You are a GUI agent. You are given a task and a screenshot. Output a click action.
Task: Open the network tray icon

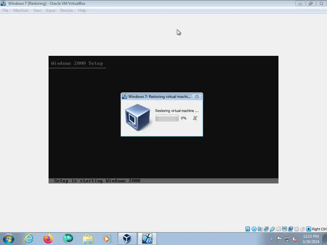[x=287, y=239]
